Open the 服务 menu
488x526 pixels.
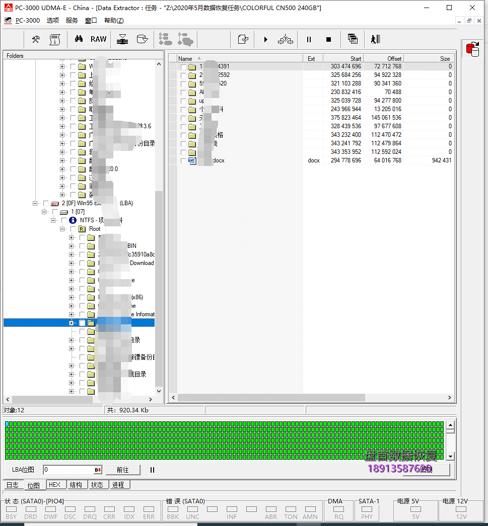click(x=72, y=21)
